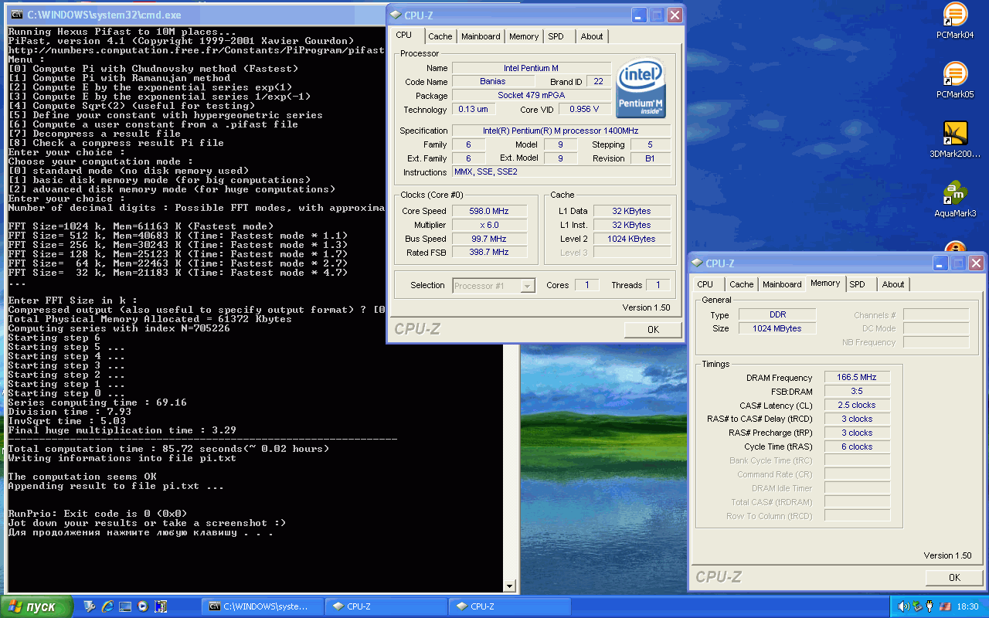Select Cache tab in CPU window

(440, 36)
